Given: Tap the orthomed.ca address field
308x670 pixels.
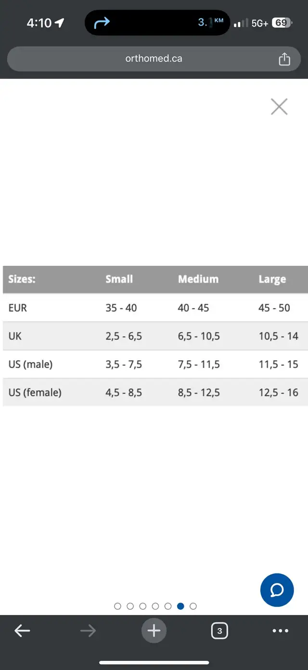Looking at the screenshot, I should tap(154, 59).
